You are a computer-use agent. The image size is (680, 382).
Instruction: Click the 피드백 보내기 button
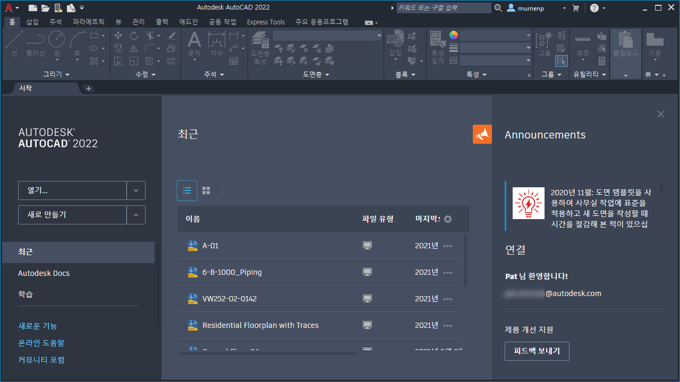pos(537,351)
